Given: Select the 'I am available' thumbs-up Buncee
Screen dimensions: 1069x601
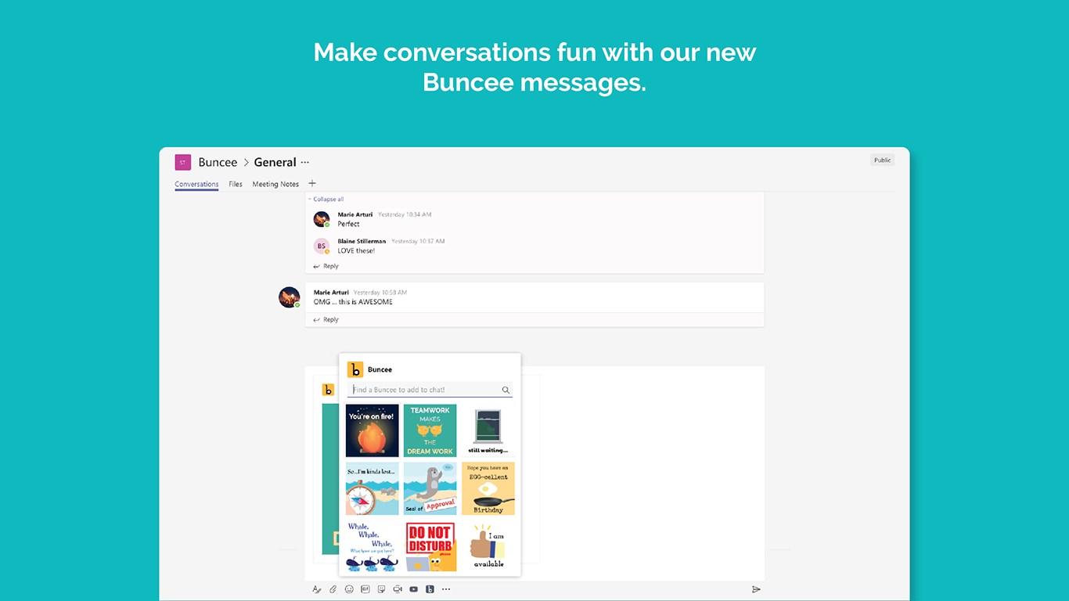Looking at the screenshot, I should (x=488, y=546).
